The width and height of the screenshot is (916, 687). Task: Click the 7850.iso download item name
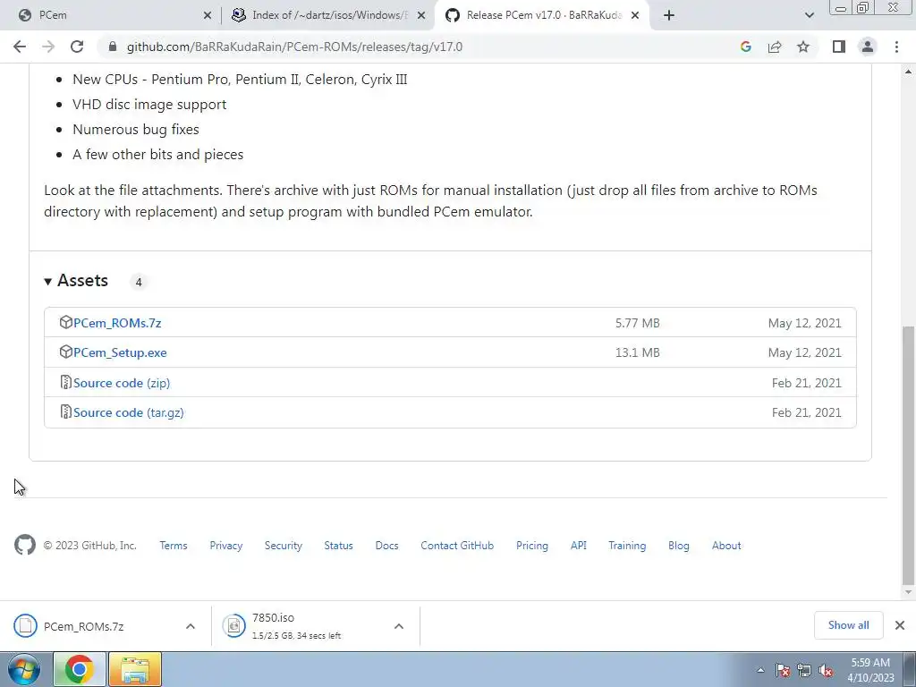(x=274, y=617)
